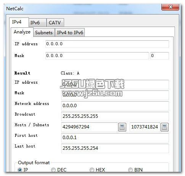Open calculator icon beside Subnets value 1073741824
185x176 pixels.
164,127
